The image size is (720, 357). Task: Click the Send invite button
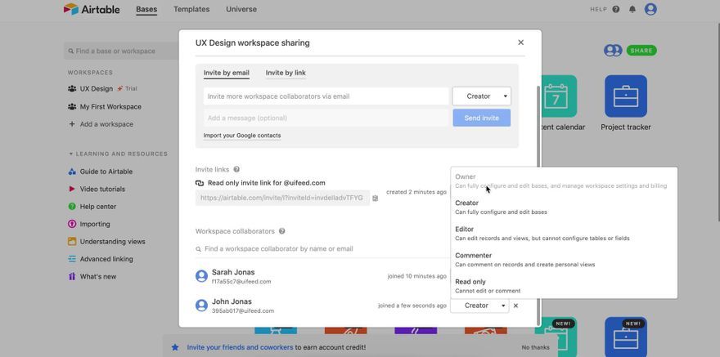(x=482, y=118)
